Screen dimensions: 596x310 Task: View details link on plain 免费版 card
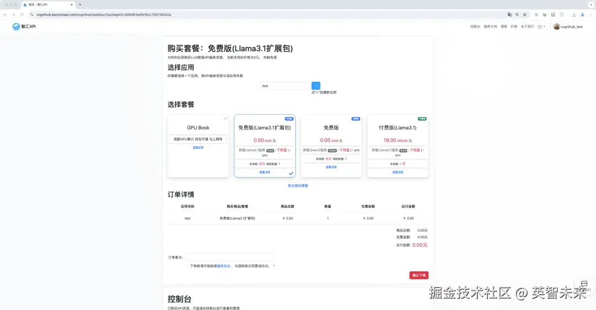[x=331, y=167]
